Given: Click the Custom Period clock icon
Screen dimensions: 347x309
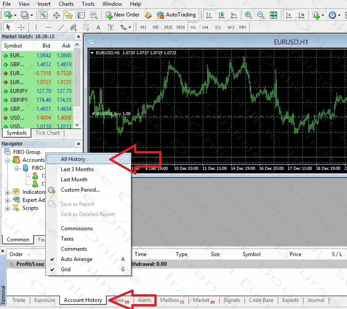Looking at the screenshot, I should 51,190.
